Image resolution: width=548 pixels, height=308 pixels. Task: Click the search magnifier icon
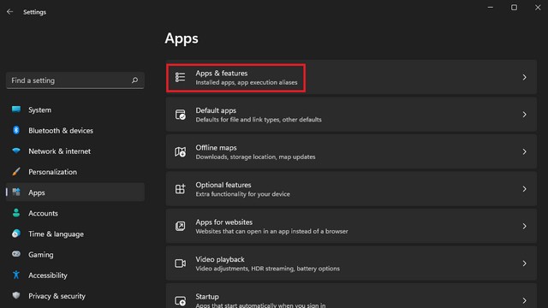[x=135, y=80]
